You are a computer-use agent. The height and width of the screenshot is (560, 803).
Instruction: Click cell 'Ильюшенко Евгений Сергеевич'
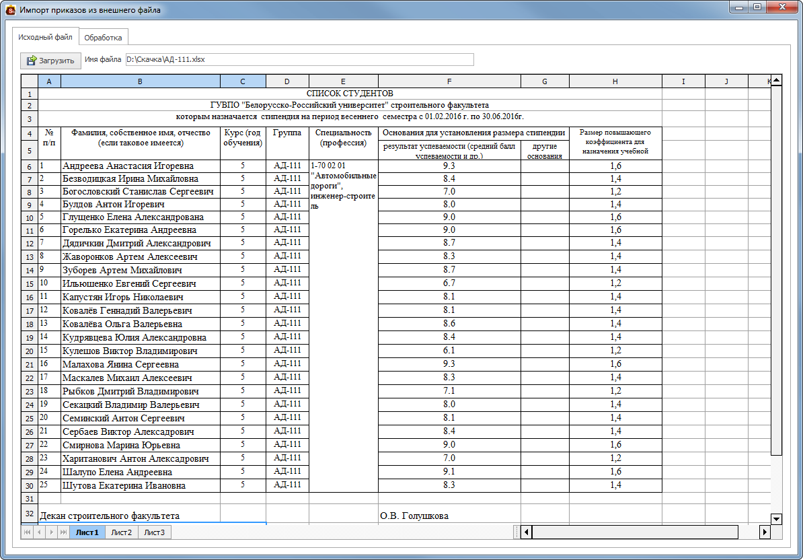tap(141, 283)
